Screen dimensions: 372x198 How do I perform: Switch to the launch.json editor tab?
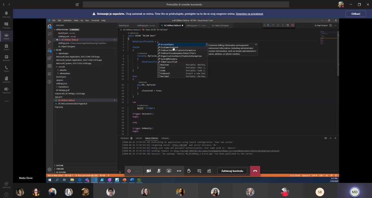coord(124,25)
